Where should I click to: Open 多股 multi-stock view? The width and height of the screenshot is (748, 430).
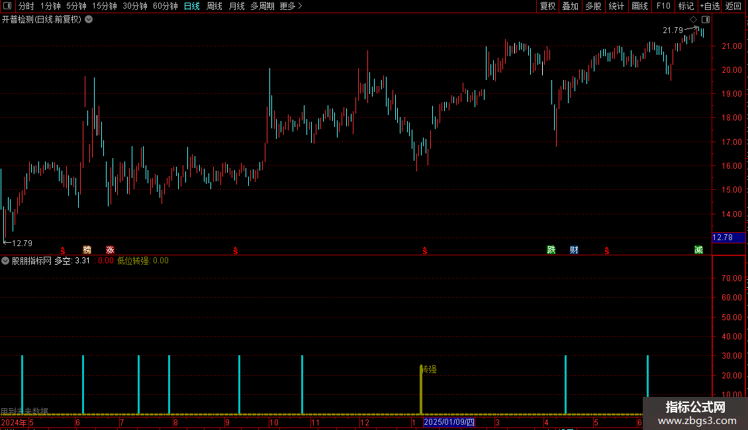(593, 6)
